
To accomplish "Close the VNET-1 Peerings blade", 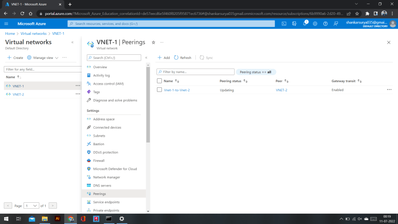I will [x=389, y=43].
